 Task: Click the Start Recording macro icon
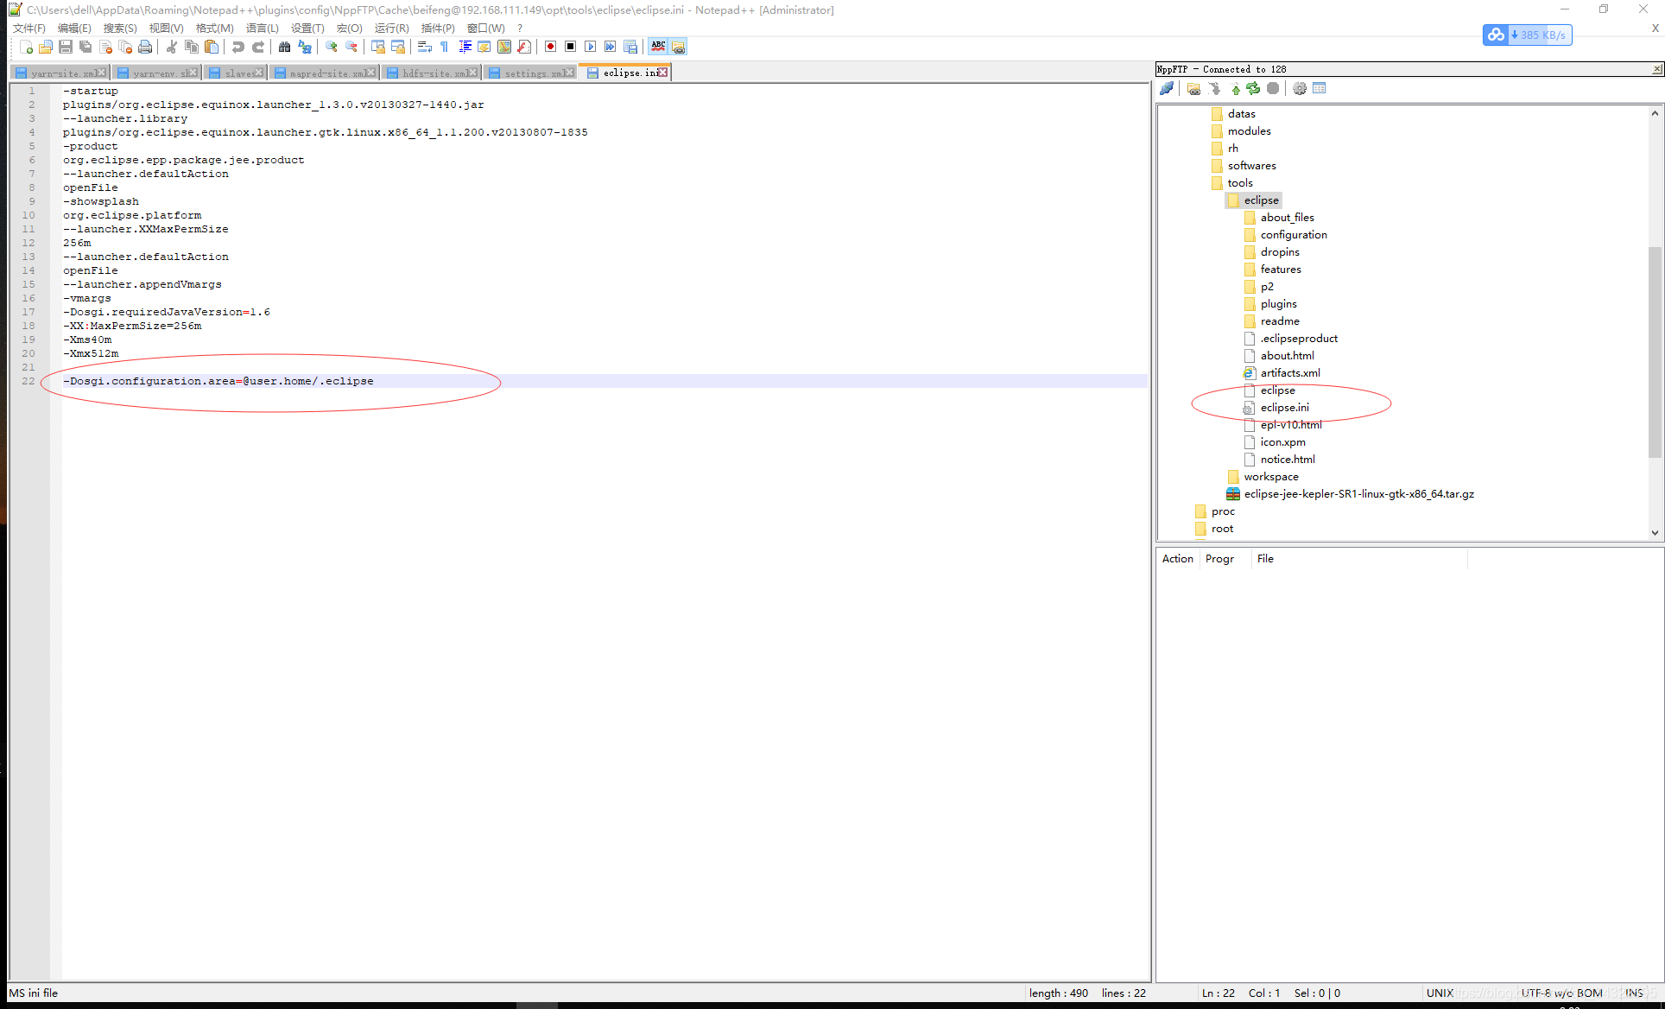point(550,47)
